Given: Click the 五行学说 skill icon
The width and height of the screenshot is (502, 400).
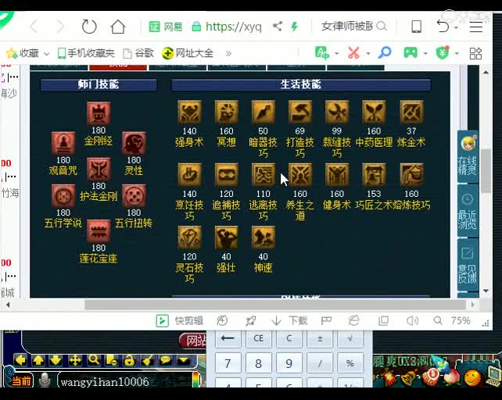Looking at the screenshot, I should click(x=63, y=195).
